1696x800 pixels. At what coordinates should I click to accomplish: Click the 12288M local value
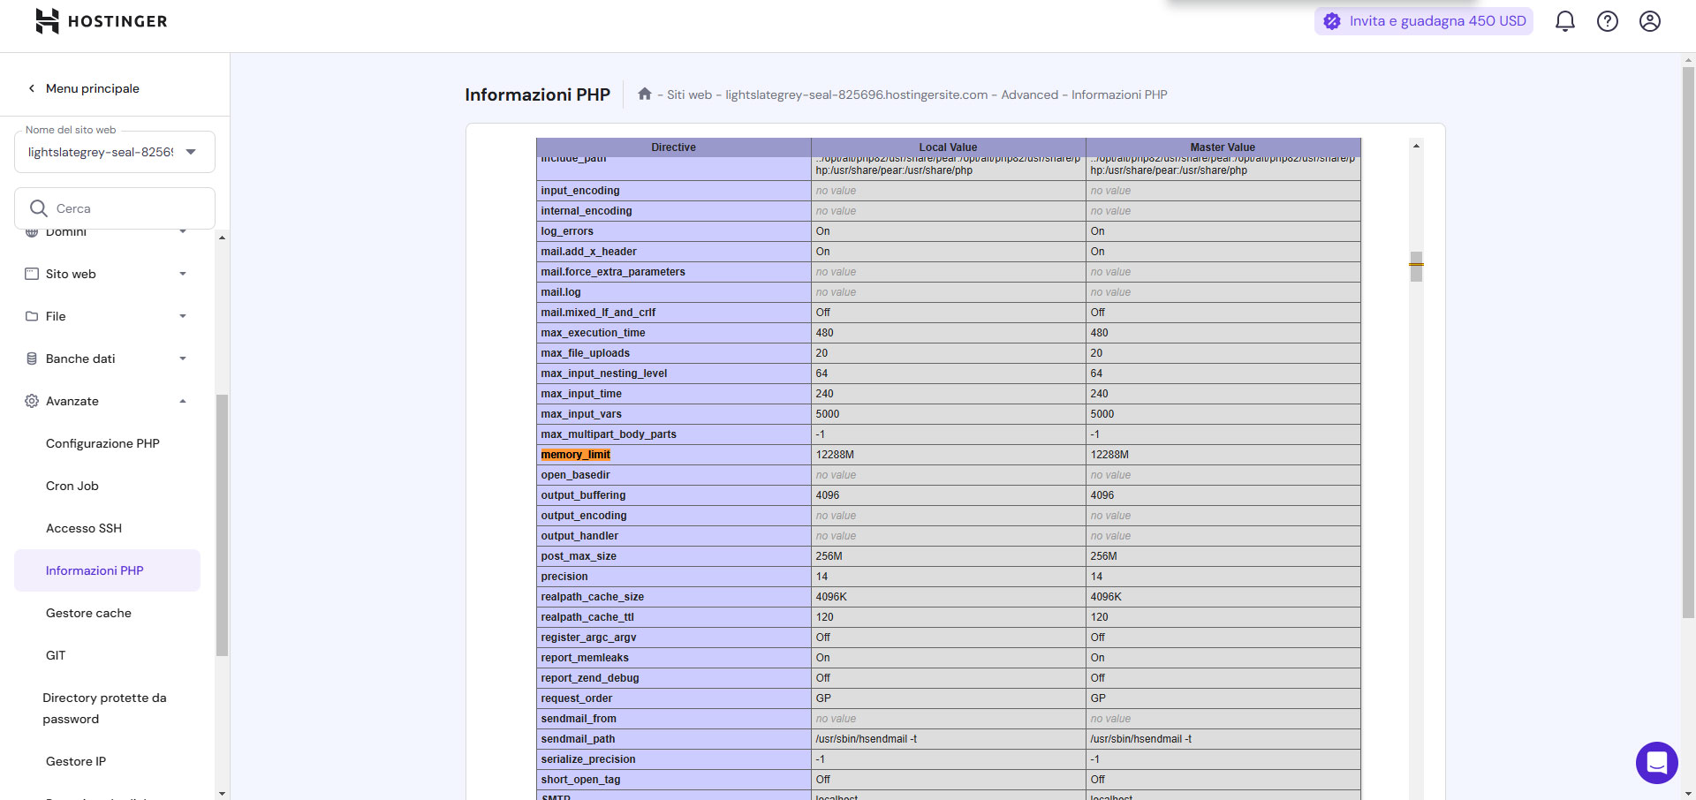click(835, 455)
